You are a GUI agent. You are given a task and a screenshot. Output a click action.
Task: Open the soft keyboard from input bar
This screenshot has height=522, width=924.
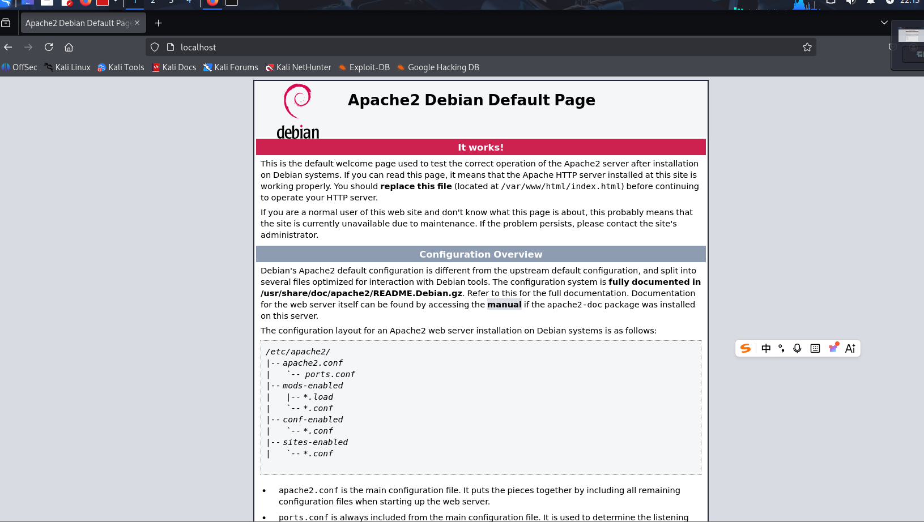[x=815, y=348]
